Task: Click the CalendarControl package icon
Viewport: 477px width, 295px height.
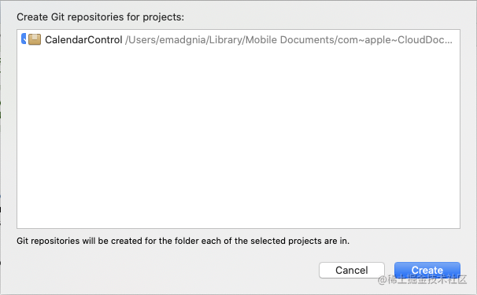Action: 35,39
